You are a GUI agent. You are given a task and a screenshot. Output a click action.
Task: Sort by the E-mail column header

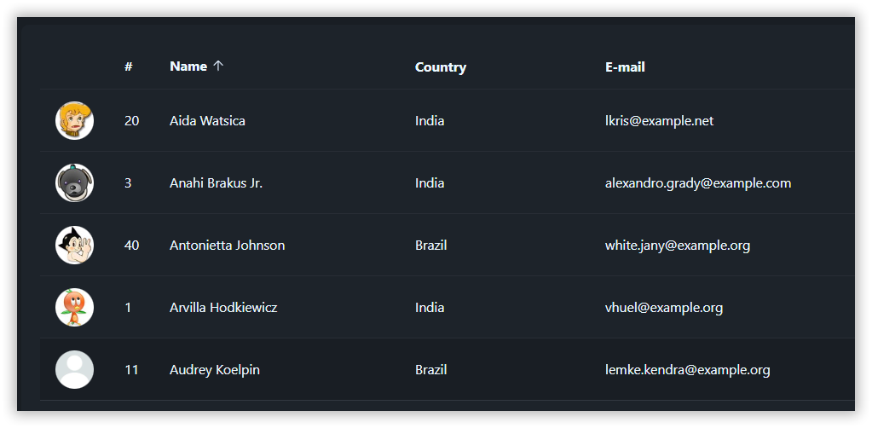pyautogui.click(x=625, y=67)
